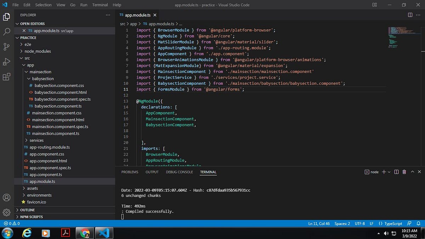Open notifications bell in status bar
The width and height of the screenshot is (425, 239).
click(418, 223)
